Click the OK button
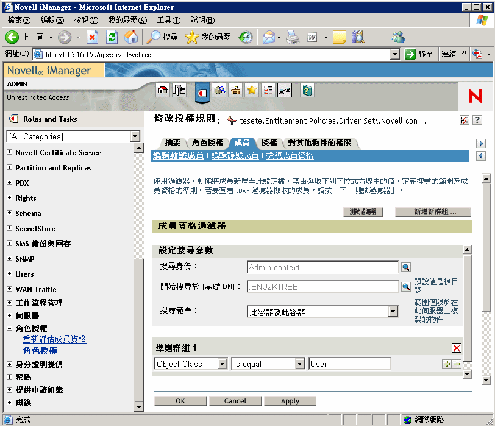The image size is (495, 426). [180, 401]
